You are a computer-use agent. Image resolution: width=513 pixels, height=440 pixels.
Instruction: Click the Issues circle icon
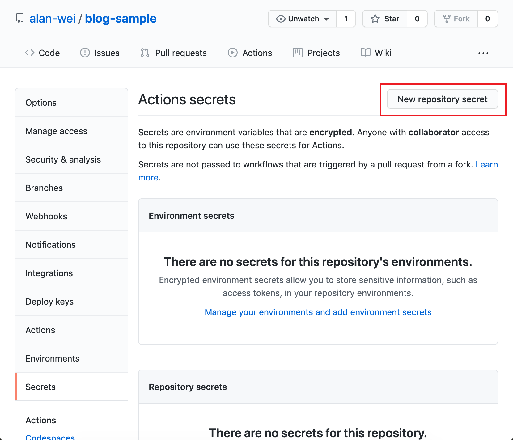point(85,53)
